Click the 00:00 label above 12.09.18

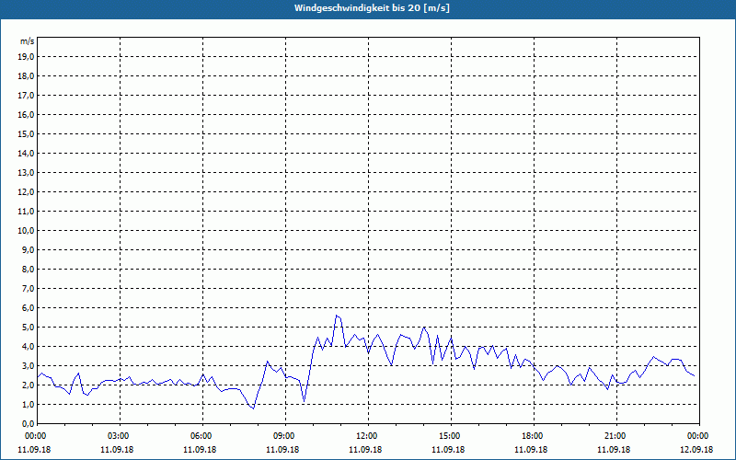(x=697, y=436)
